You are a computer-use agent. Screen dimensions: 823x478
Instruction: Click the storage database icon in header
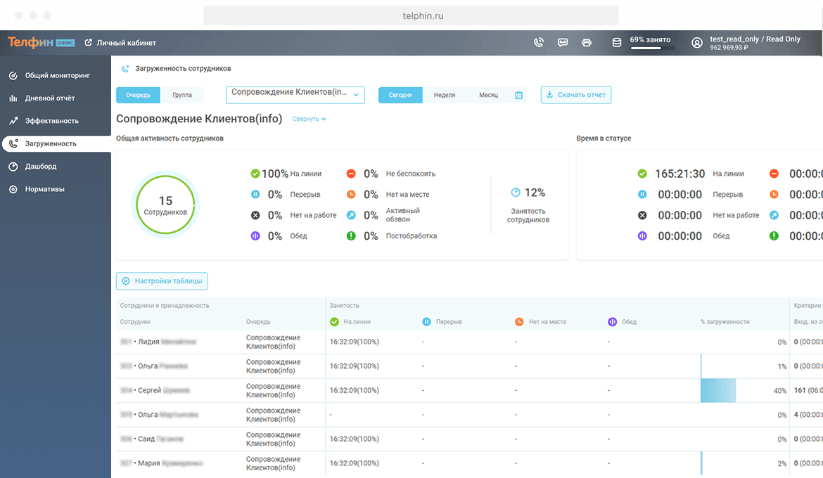tap(617, 42)
